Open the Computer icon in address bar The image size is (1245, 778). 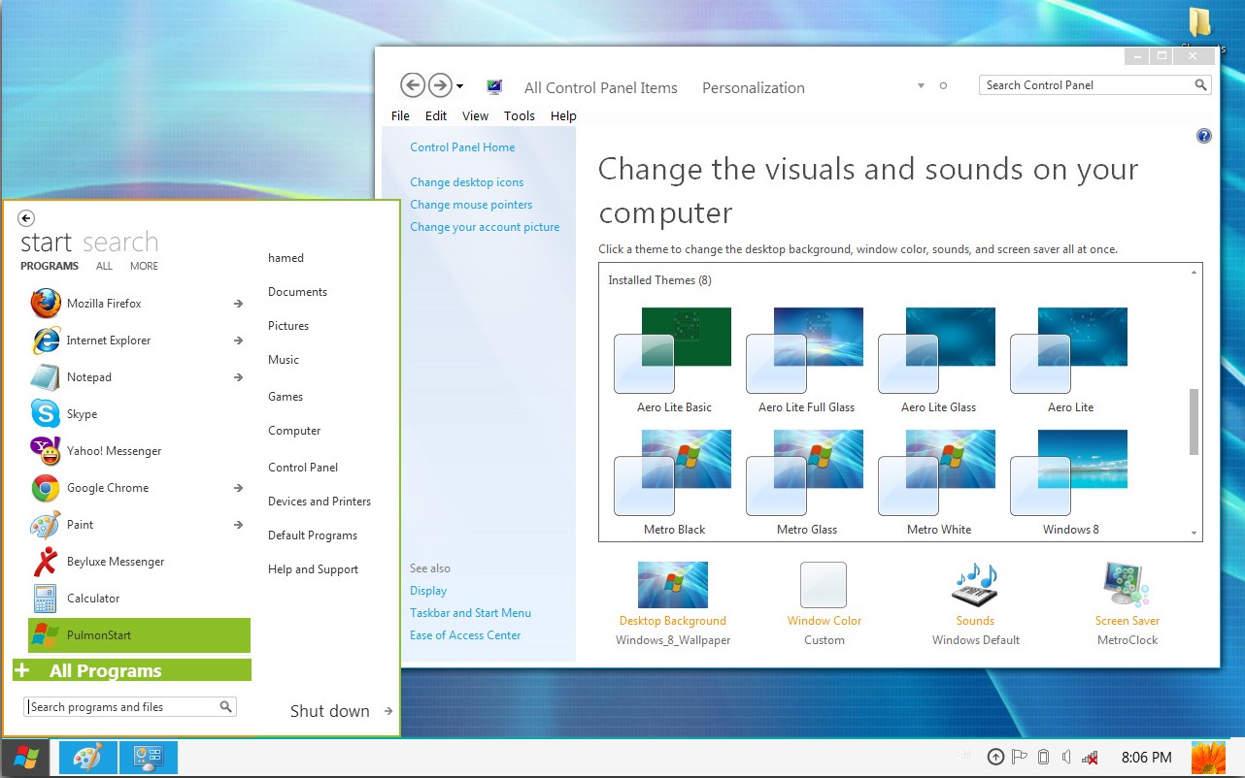494,87
